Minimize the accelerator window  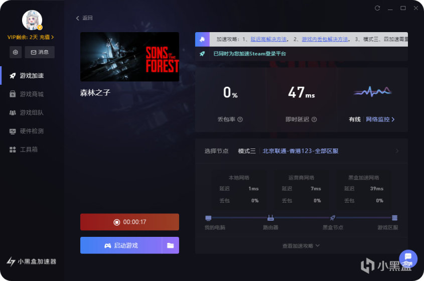click(390, 8)
